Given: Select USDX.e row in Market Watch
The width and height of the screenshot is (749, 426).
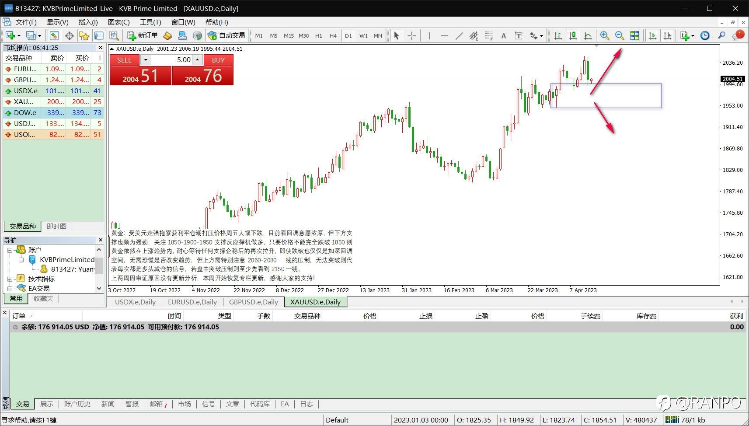Looking at the screenshot, I should pos(53,91).
